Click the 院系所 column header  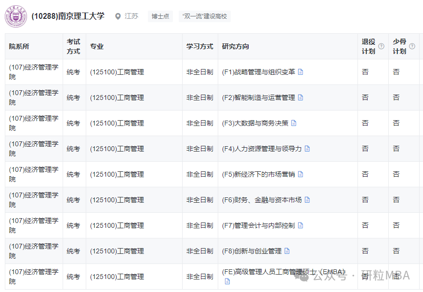point(19,46)
